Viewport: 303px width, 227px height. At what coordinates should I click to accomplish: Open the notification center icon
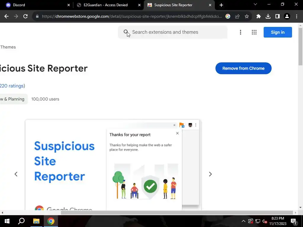click(294, 221)
